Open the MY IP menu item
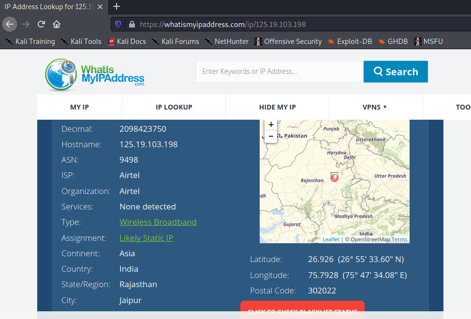471x319 pixels. point(80,107)
